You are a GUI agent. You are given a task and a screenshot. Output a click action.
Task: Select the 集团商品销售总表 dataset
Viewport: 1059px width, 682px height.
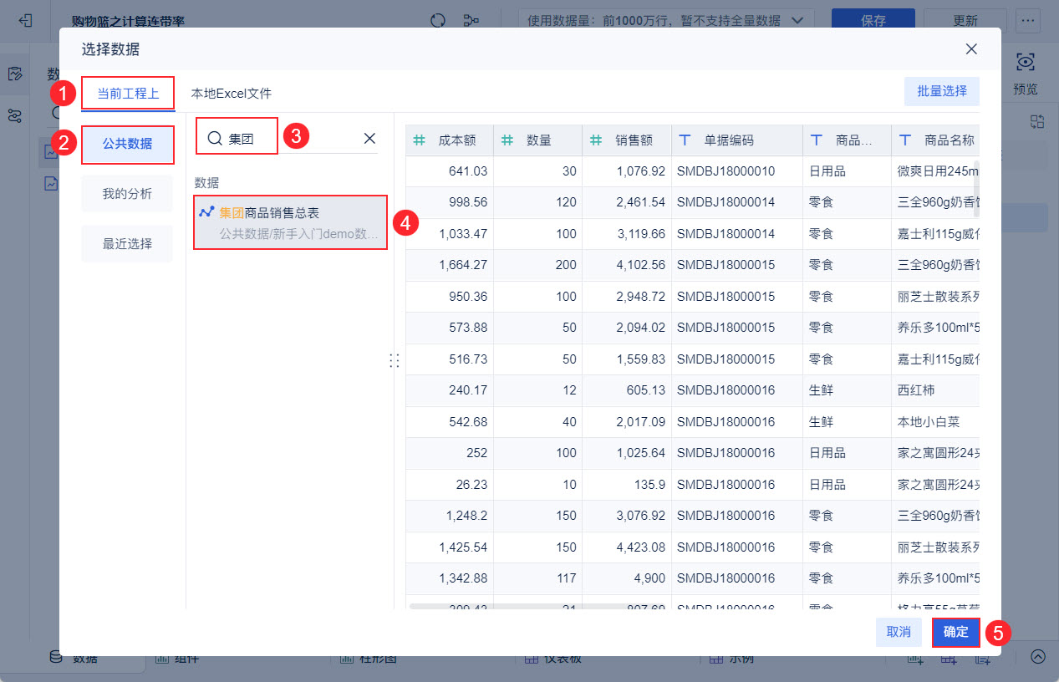tap(291, 223)
